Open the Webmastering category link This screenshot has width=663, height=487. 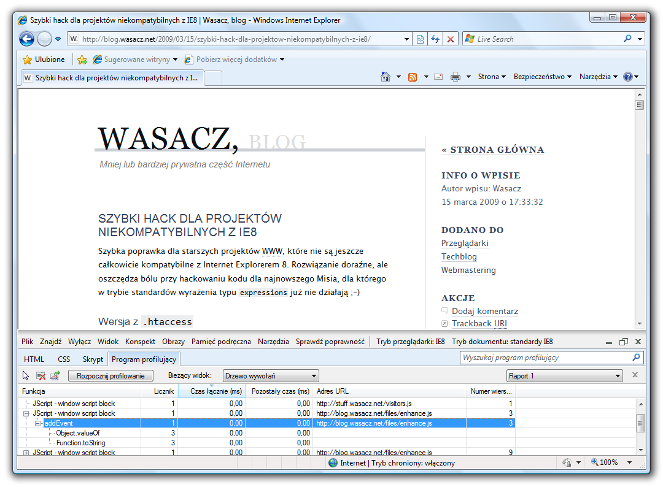point(468,270)
